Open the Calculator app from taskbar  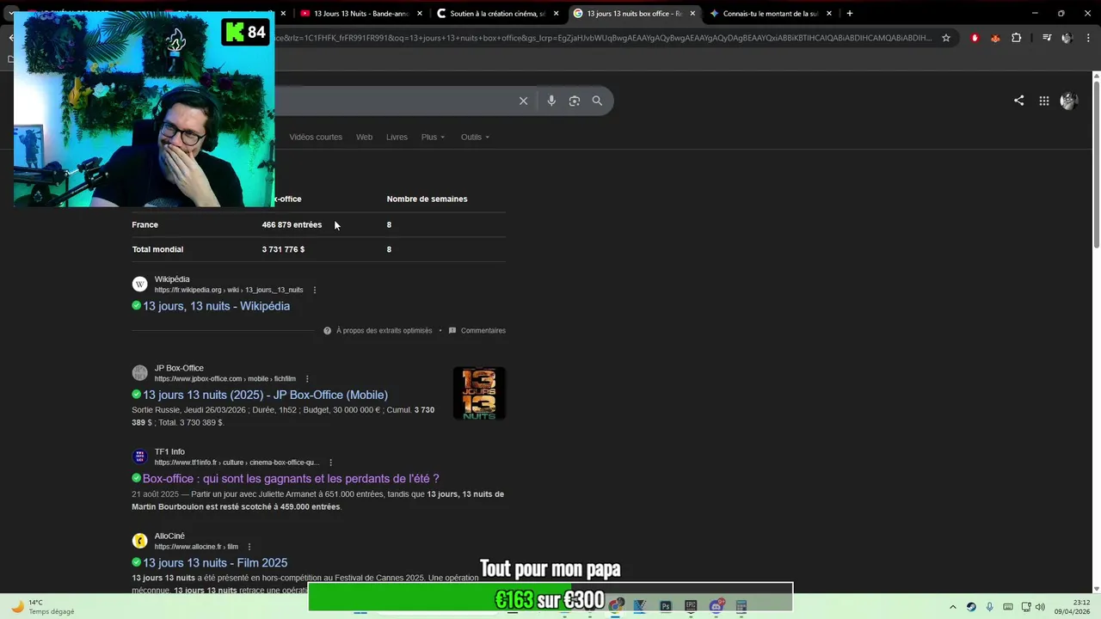[x=741, y=606]
